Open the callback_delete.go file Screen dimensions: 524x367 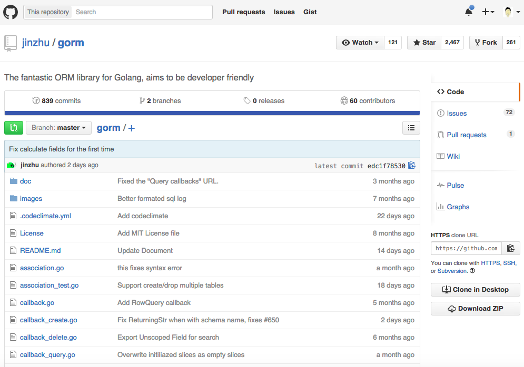coord(48,338)
